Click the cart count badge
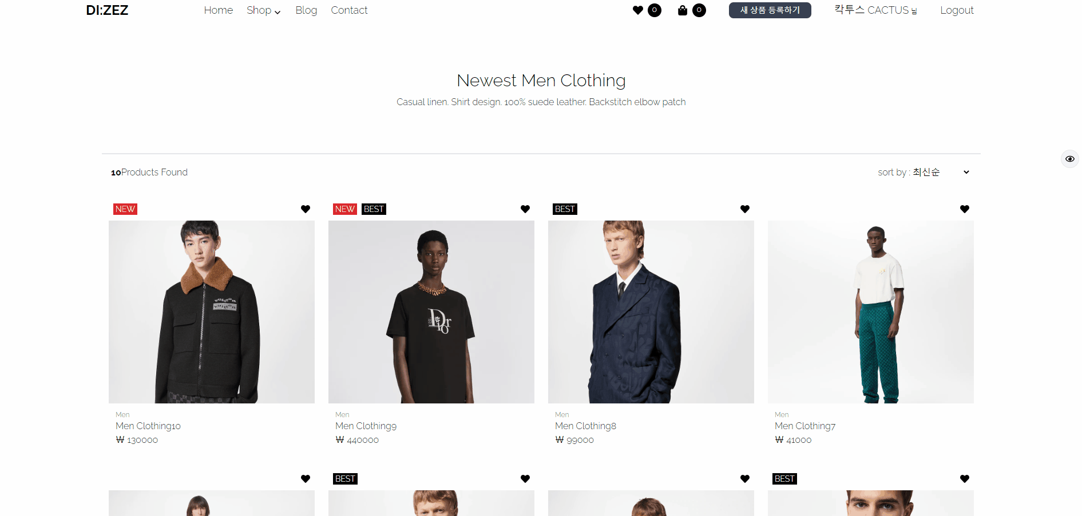This screenshot has height=516, width=1082. (x=699, y=10)
